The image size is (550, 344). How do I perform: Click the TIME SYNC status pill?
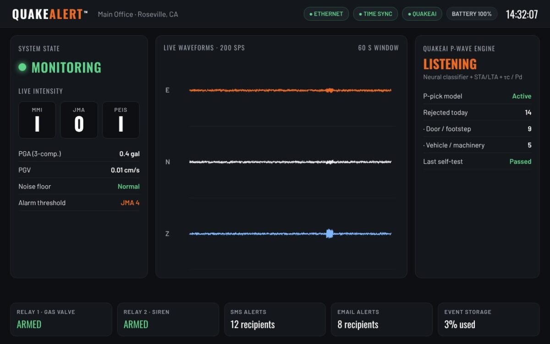tap(375, 14)
